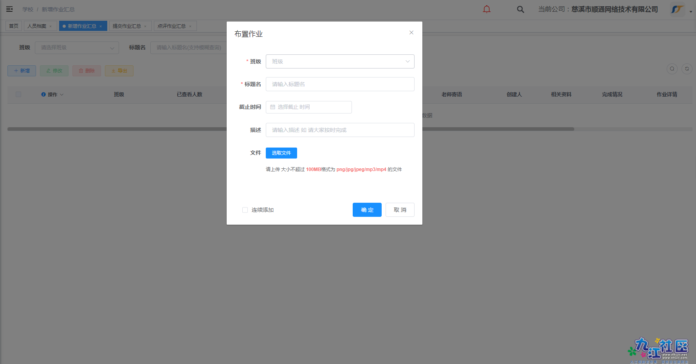Click the calendar icon in 截止时间 field

[273, 107]
